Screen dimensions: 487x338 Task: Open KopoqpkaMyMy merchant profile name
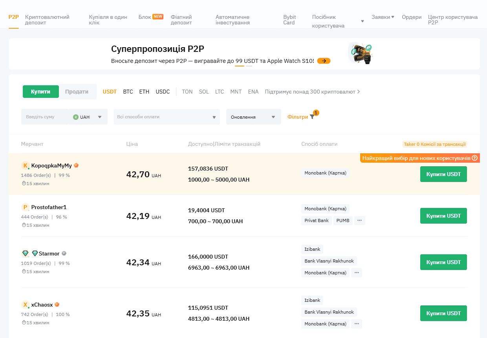click(x=51, y=165)
